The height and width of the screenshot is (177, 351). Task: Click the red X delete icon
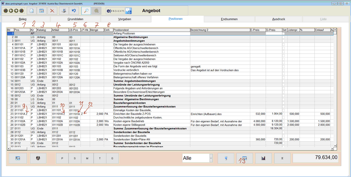pos(52,11)
